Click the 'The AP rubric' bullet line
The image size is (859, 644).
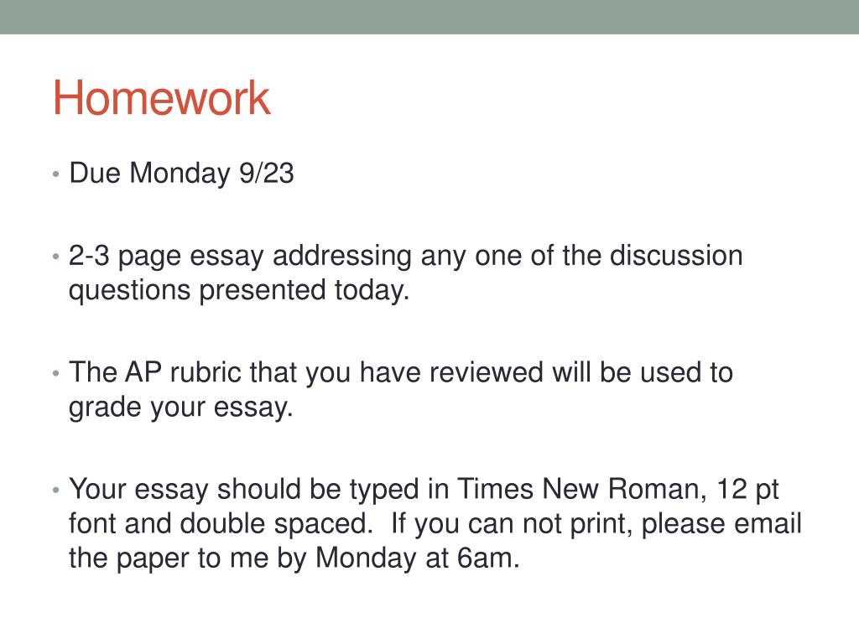tap(400, 373)
